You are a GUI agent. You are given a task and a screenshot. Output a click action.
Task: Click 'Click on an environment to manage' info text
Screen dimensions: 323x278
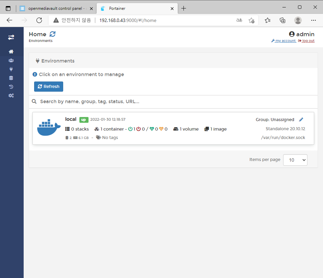coord(81,74)
